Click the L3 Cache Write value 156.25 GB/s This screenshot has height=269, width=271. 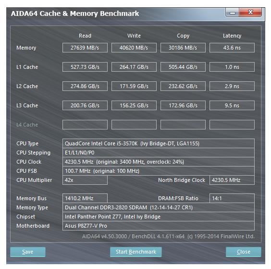[134, 105]
